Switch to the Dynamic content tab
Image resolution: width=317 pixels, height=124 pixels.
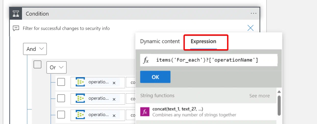click(x=160, y=41)
